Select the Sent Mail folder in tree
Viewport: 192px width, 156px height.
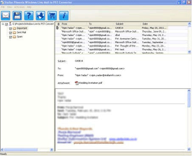(21, 33)
